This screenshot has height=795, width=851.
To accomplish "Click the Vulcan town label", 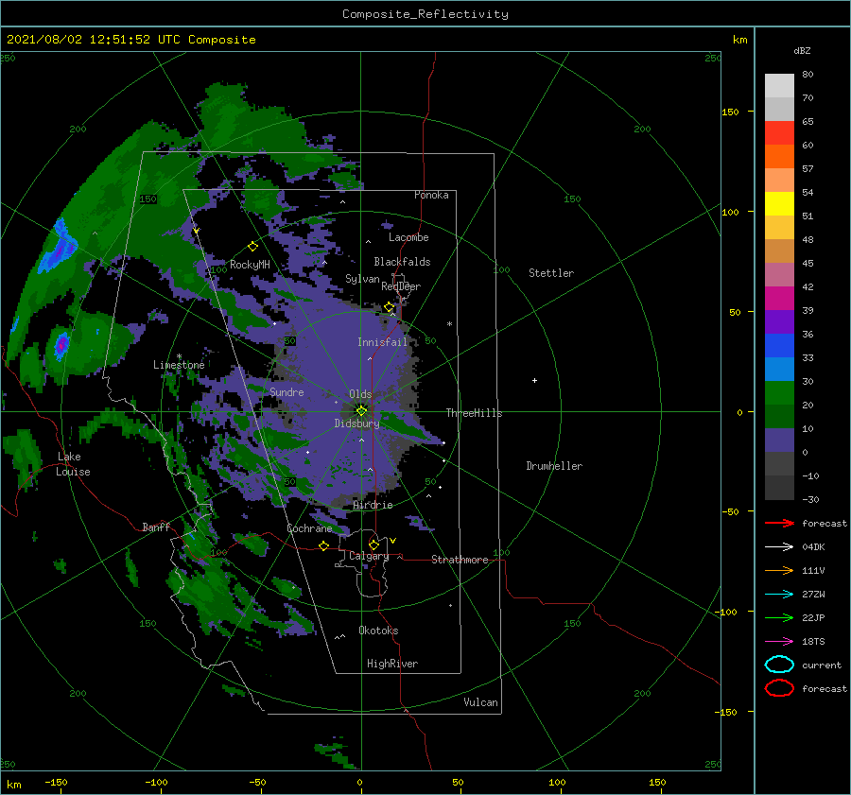I will click(x=480, y=702).
